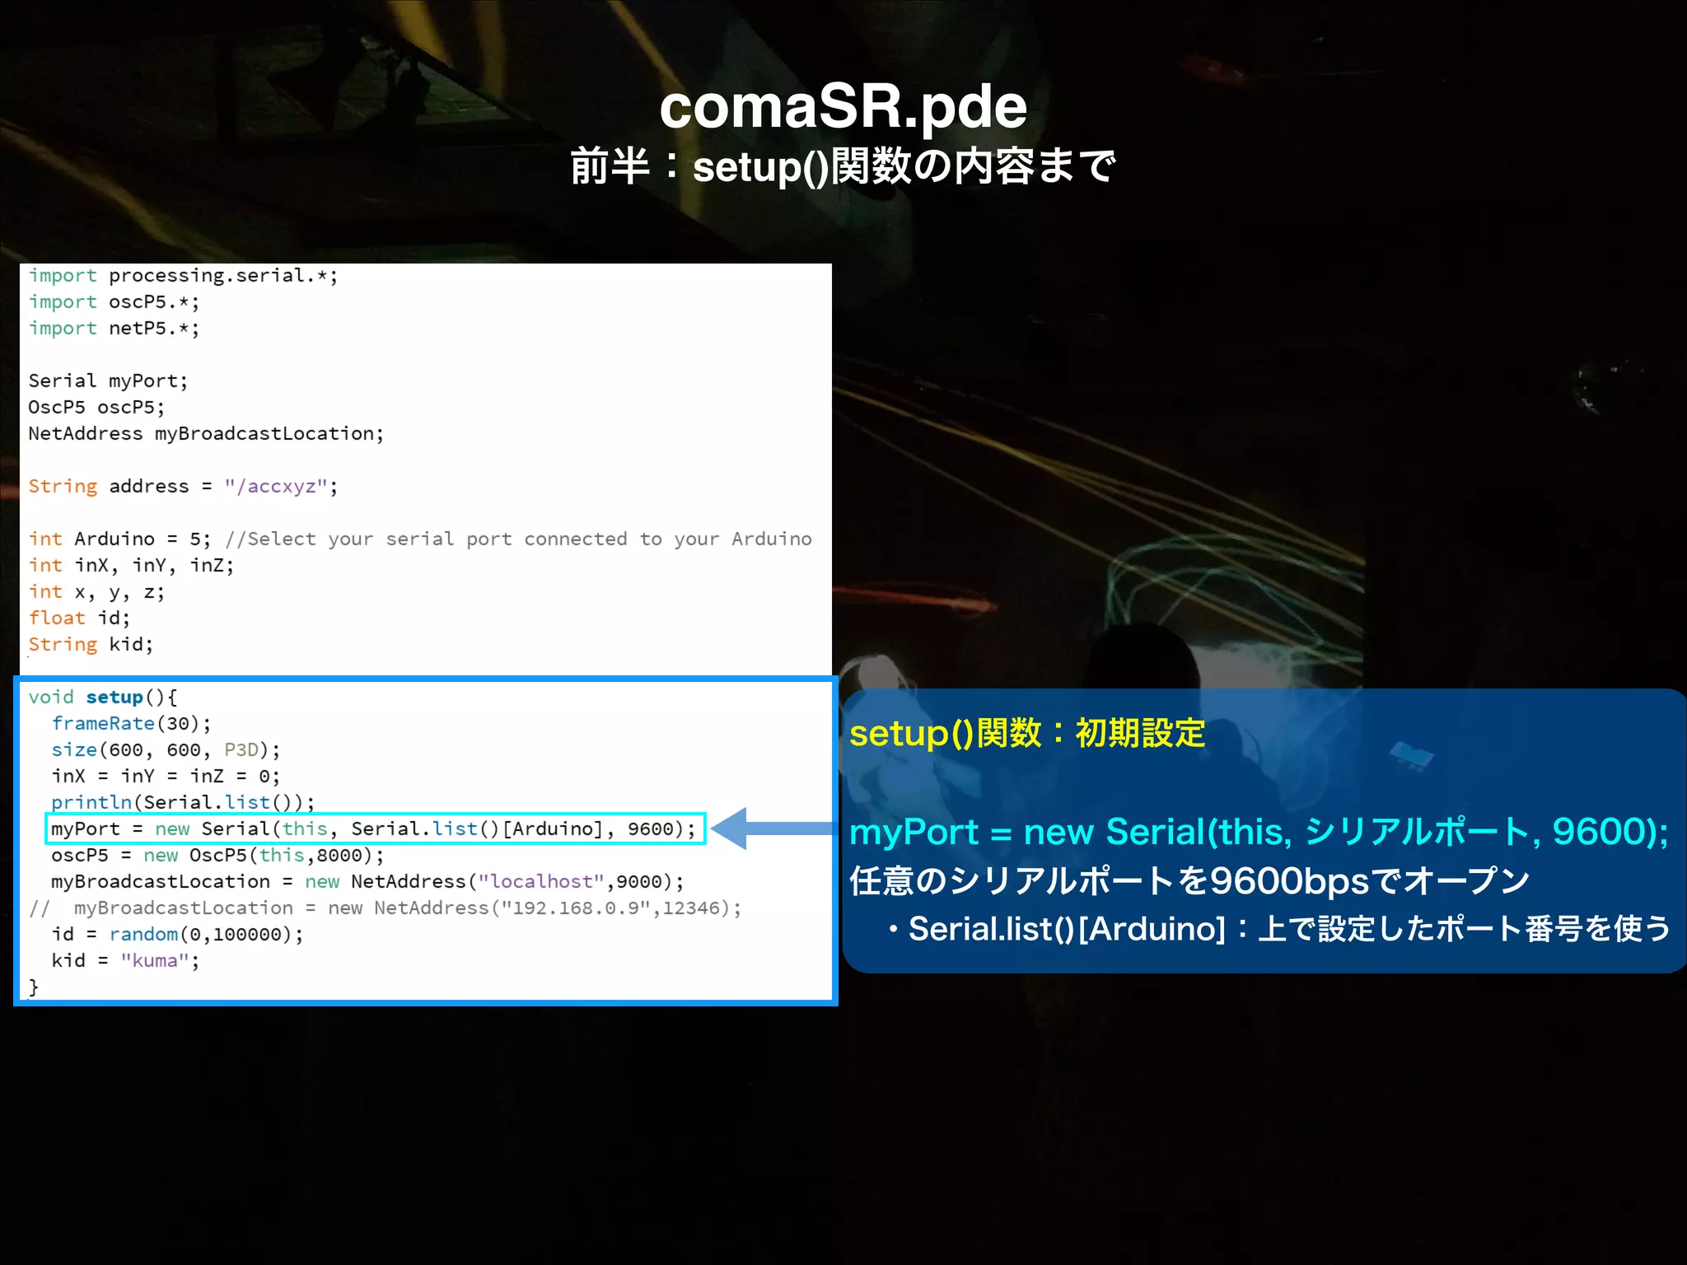Click the line 'frameRate(30);'
The image size is (1687, 1265).
131,724
